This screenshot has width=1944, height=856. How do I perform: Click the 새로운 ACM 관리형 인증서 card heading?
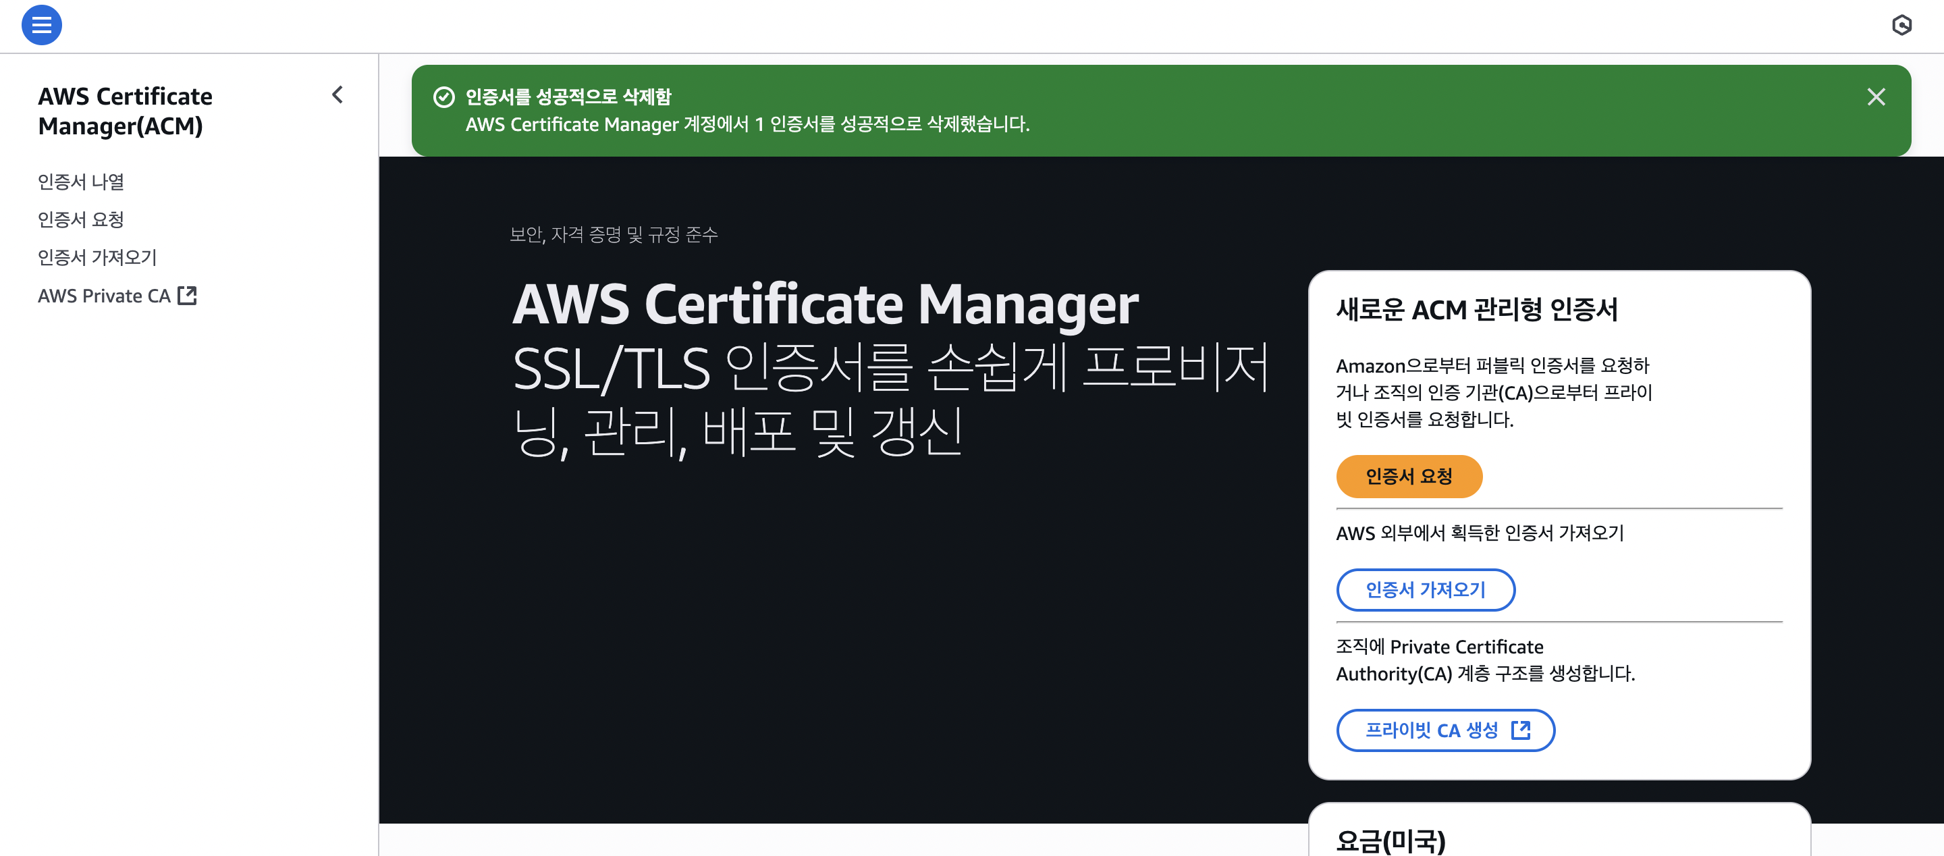point(1476,309)
